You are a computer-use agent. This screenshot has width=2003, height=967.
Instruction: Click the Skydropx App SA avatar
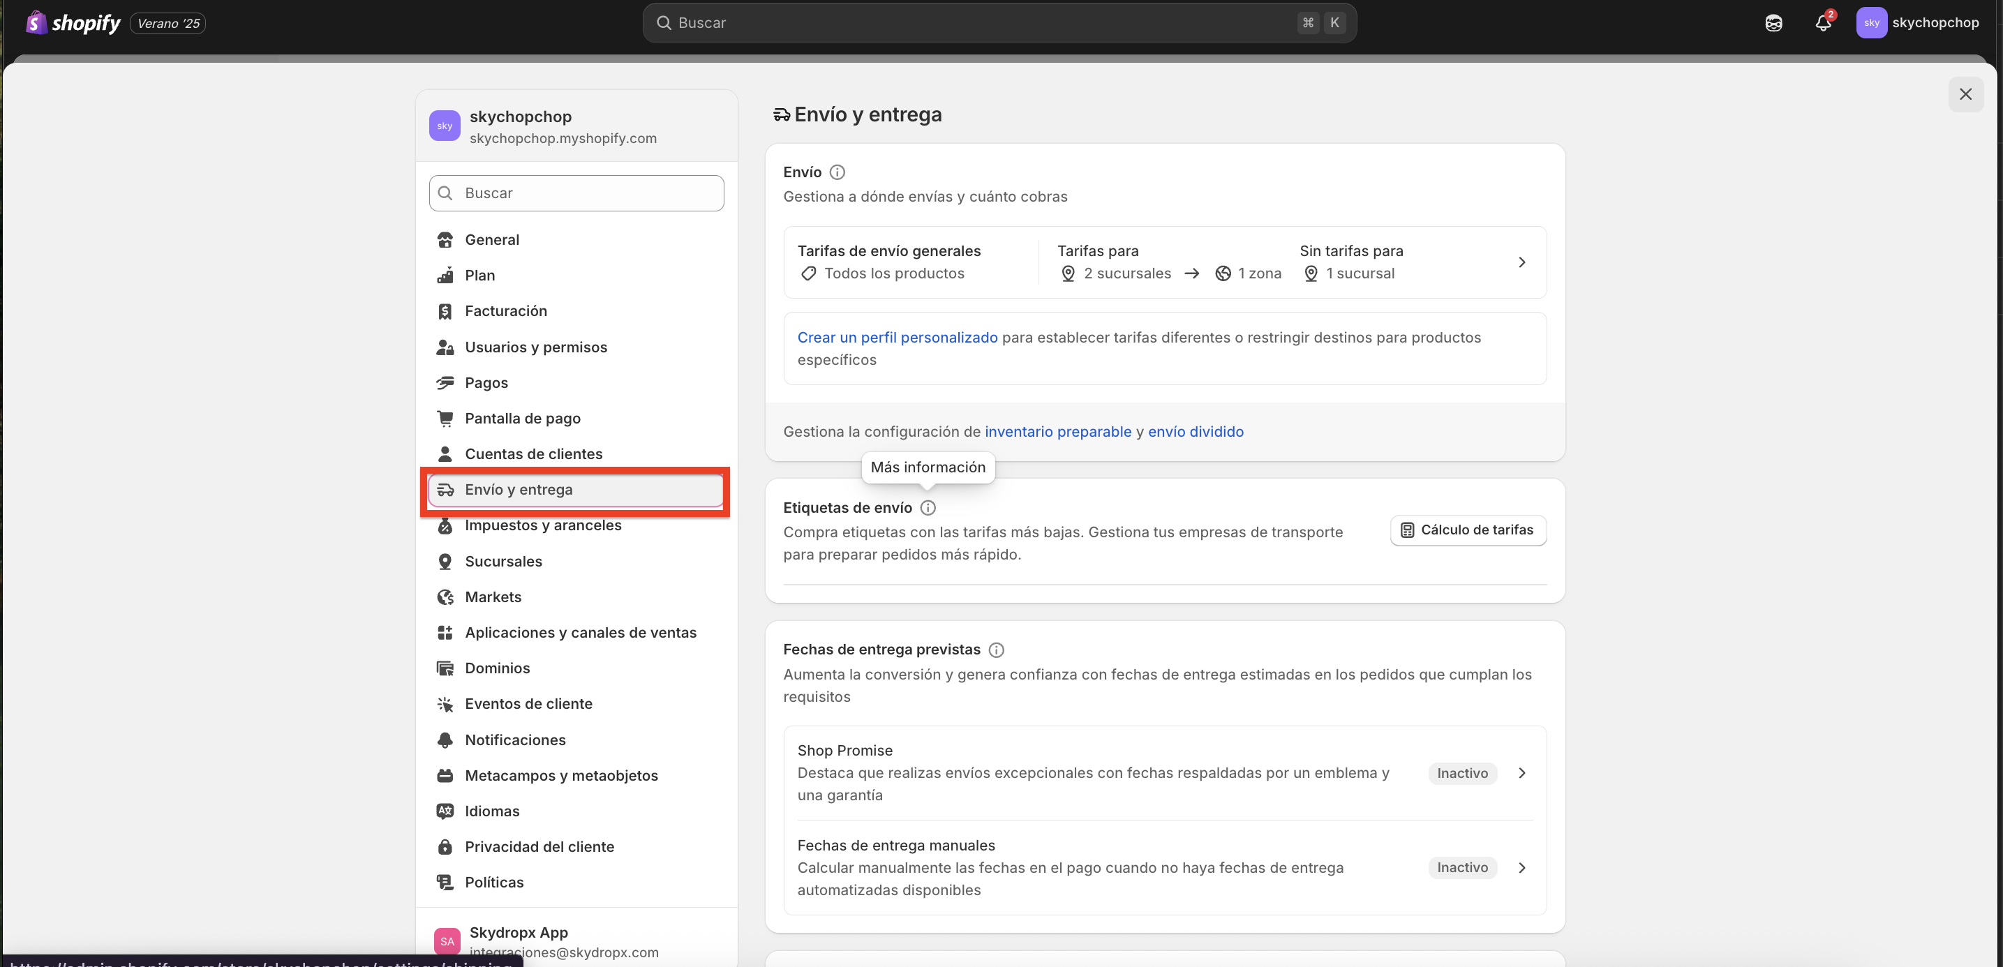(447, 941)
